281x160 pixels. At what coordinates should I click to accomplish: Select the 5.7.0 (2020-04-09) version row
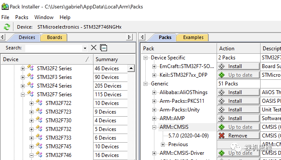point(188,136)
